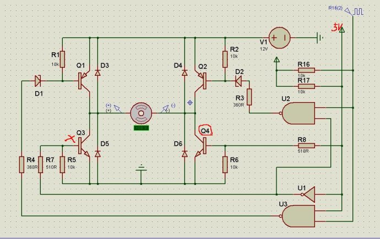Select the Q1 transistor symbol
This screenshot has height=239, width=380.
84,81
